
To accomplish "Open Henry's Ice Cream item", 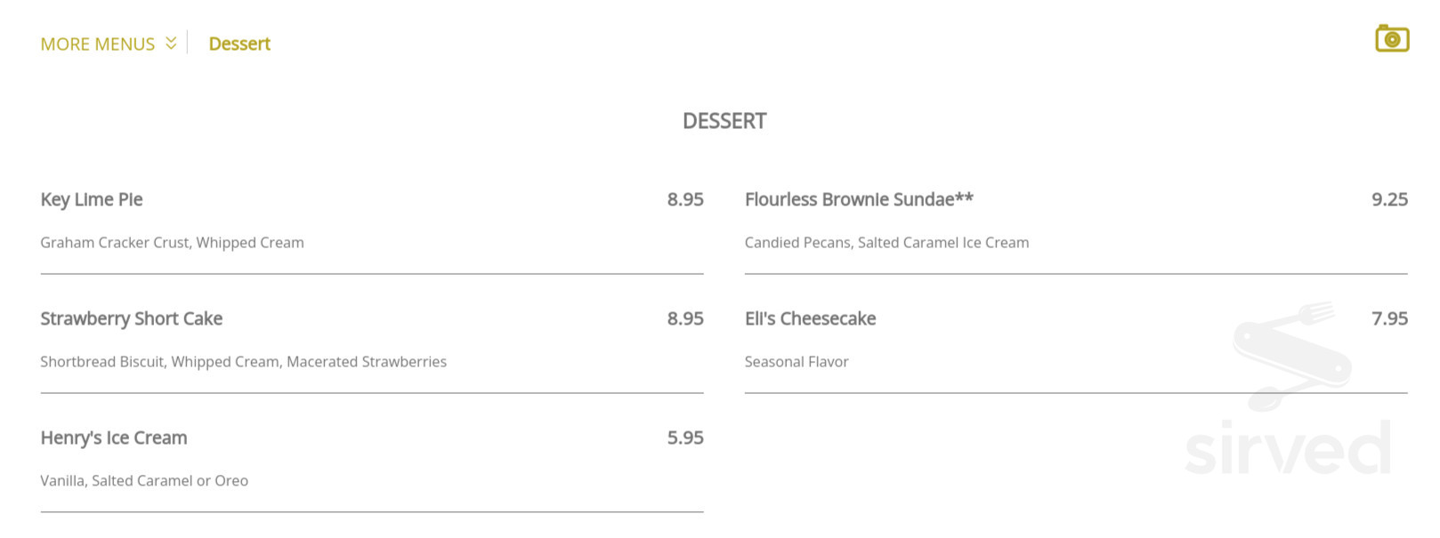I will point(114,438).
